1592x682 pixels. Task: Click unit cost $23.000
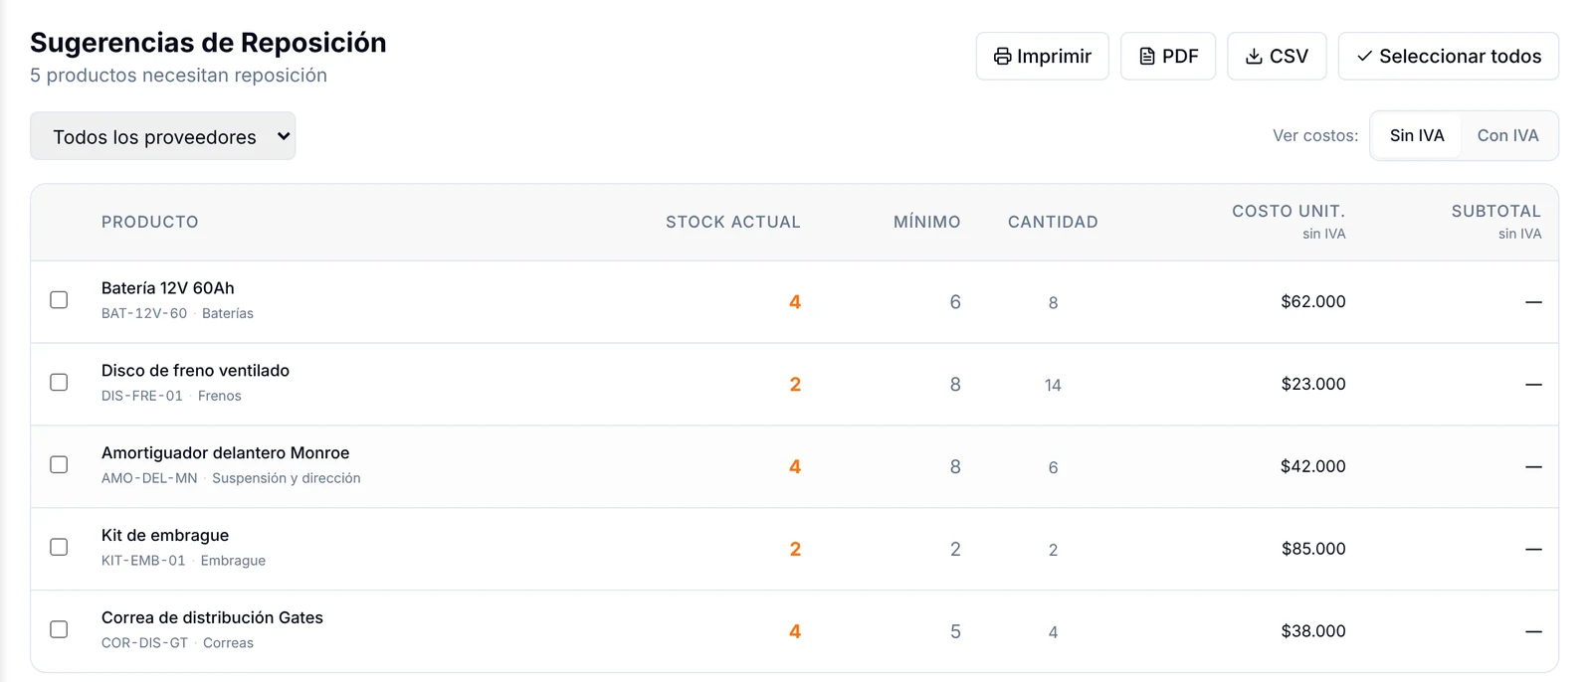coord(1313,384)
